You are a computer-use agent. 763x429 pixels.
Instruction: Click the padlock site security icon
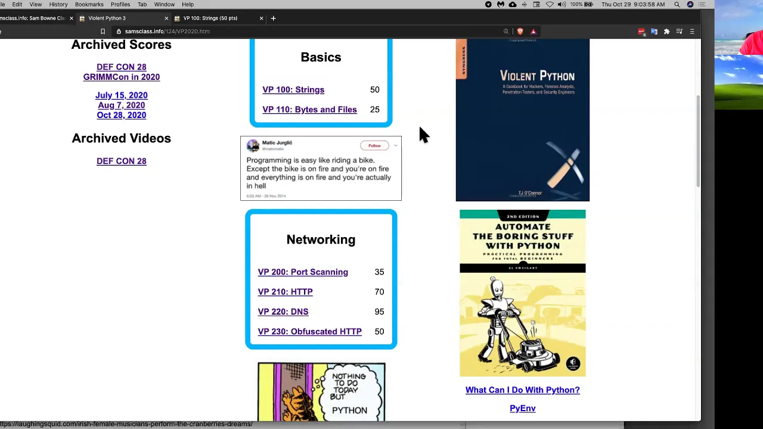coord(119,32)
